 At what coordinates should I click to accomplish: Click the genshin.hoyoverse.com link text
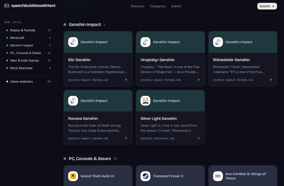tap(157, 139)
